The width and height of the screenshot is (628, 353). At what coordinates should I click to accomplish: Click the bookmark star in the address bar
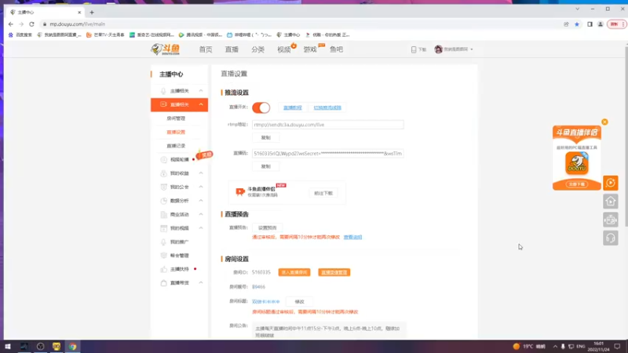pos(577,24)
